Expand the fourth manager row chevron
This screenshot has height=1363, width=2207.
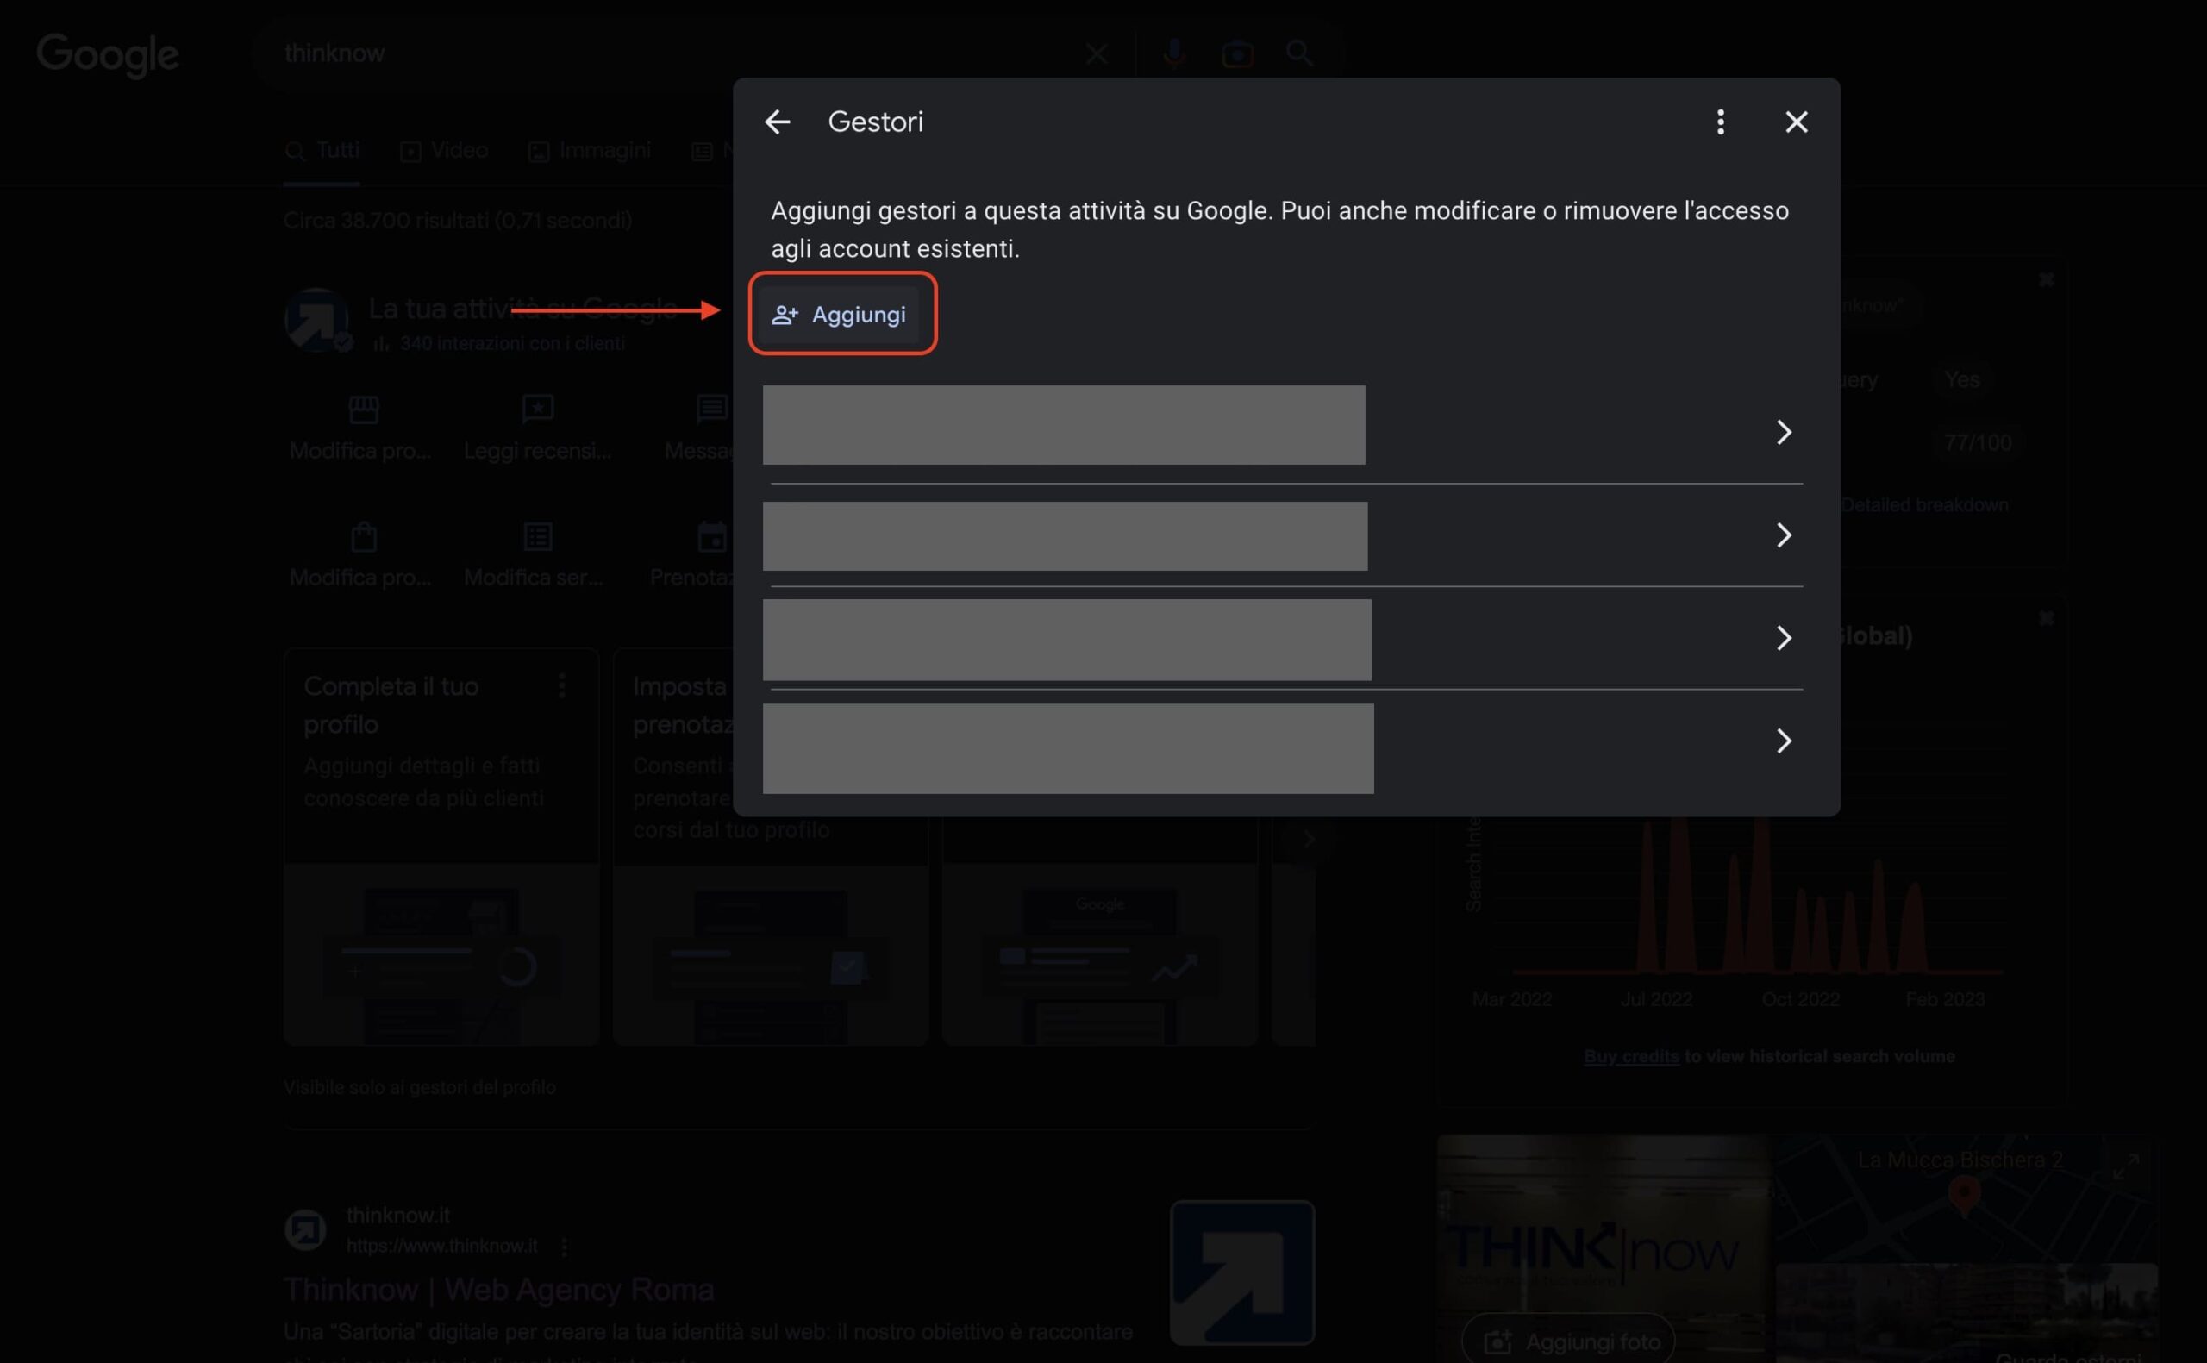[1784, 741]
